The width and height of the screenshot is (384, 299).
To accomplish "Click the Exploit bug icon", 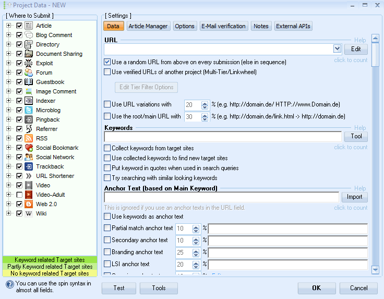I will click(x=29, y=63).
